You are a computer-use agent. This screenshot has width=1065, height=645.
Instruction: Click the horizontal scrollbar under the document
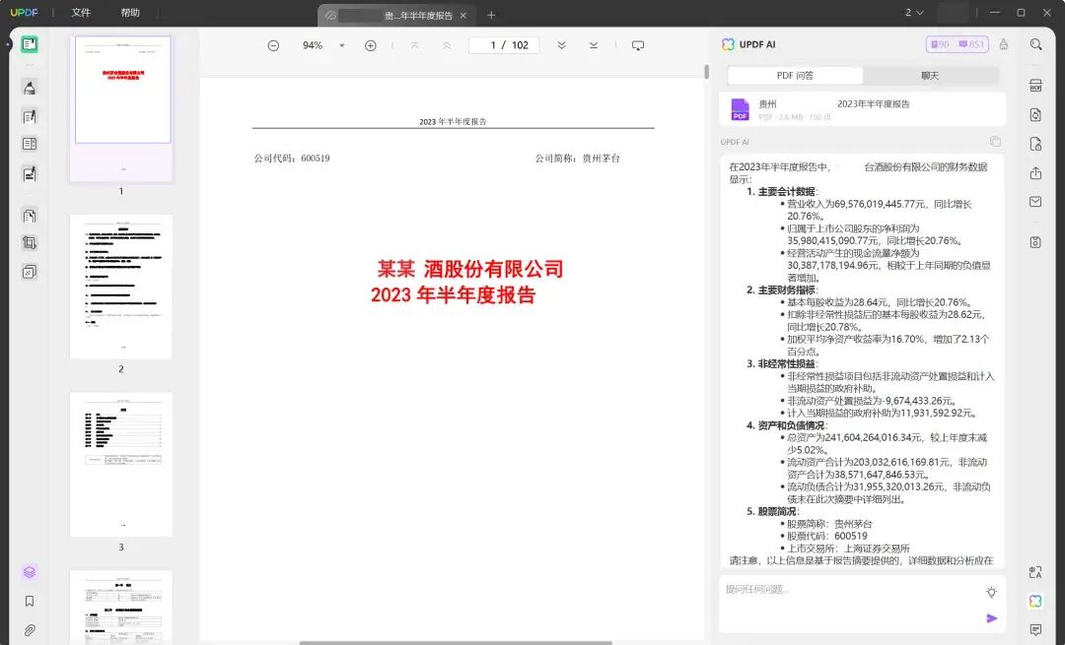[x=456, y=642]
